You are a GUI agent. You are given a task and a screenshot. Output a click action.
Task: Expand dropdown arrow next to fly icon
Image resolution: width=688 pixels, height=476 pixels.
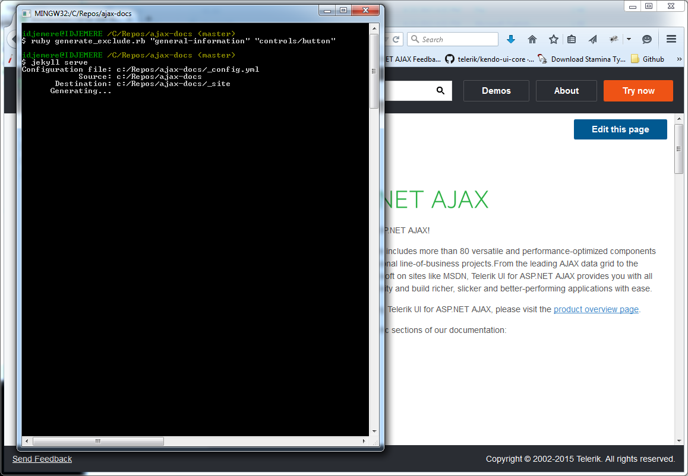coord(629,39)
